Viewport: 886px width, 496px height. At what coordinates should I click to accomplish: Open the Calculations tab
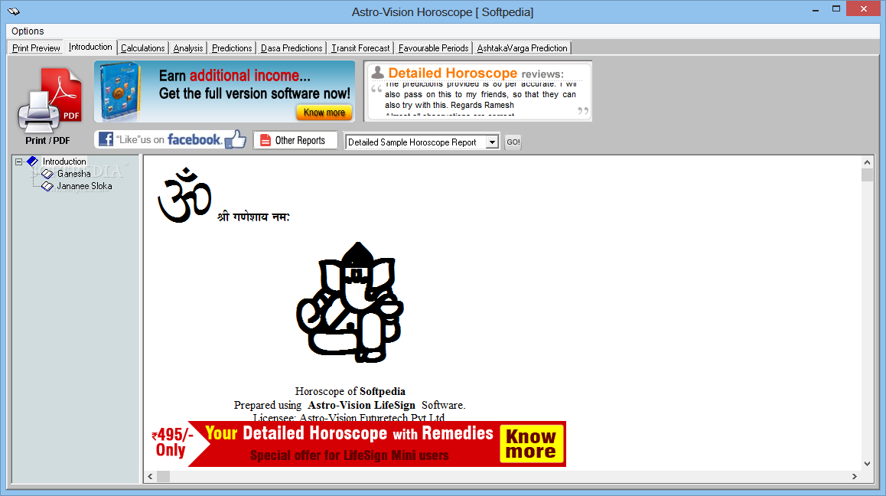pyautogui.click(x=142, y=48)
